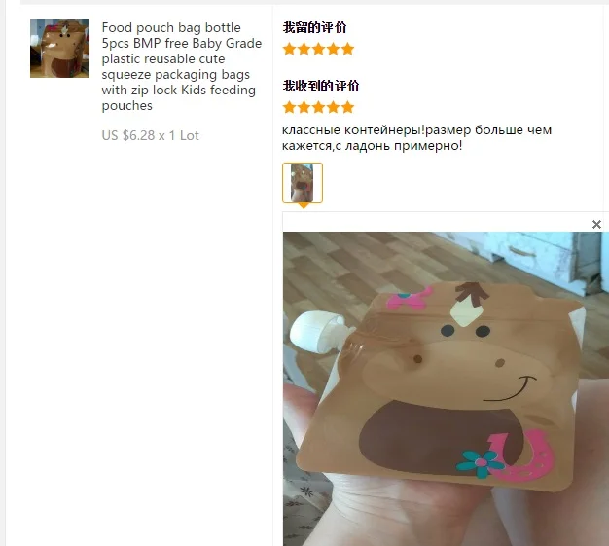Click the enlarged horse pouch photo
This screenshot has height=546, width=609.
446,388
